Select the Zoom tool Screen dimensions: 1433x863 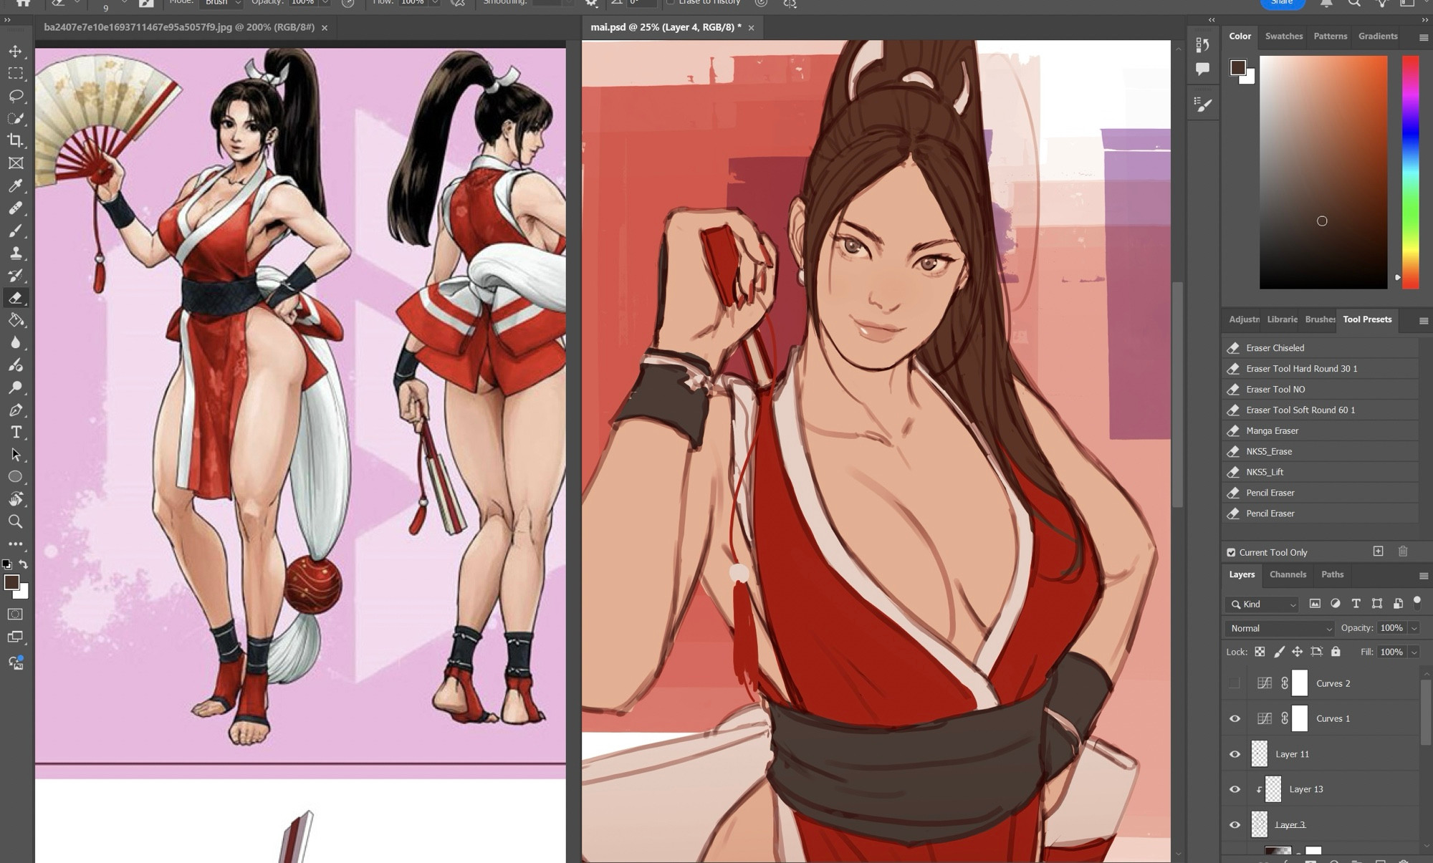tap(15, 521)
